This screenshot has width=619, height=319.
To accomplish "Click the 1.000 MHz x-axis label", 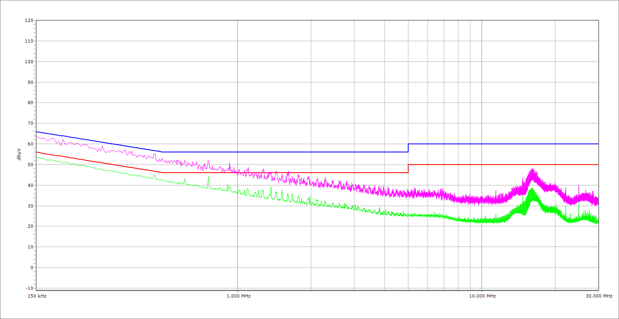I will (x=238, y=296).
